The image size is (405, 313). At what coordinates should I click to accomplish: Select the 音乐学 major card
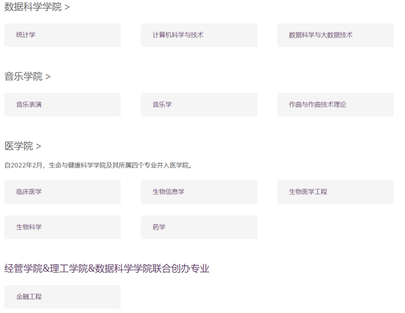(199, 105)
